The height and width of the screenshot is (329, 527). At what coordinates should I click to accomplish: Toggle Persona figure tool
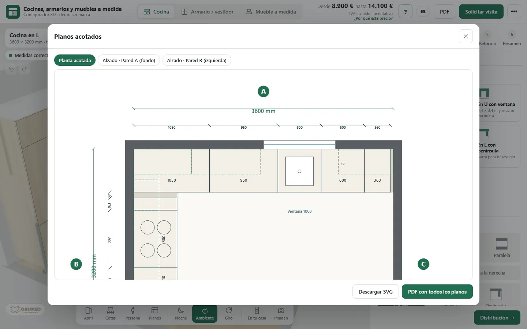pyautogui.click(x=132, y=313)
